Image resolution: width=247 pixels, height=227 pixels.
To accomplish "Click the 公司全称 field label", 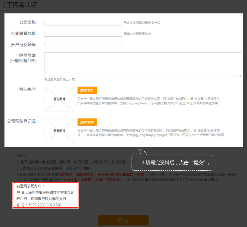I will click(28, 23).
